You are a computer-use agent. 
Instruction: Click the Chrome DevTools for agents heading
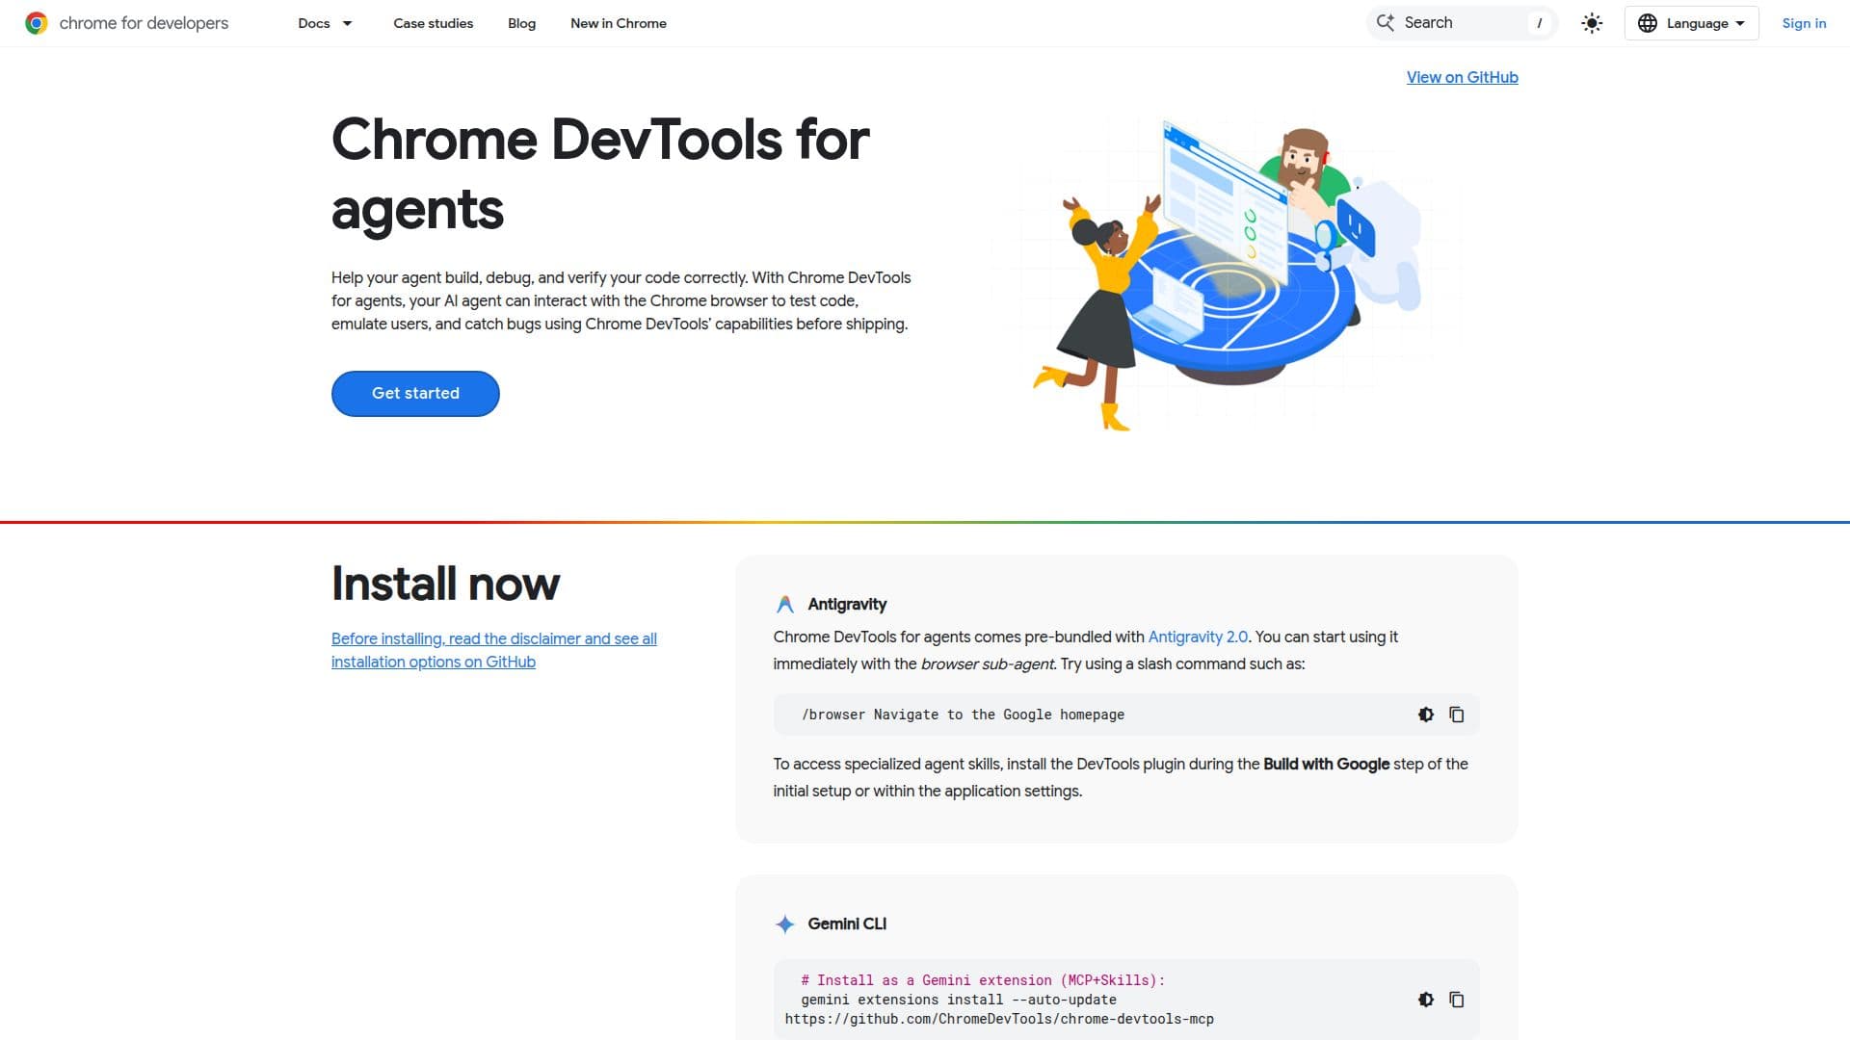[x=600, y=174]
